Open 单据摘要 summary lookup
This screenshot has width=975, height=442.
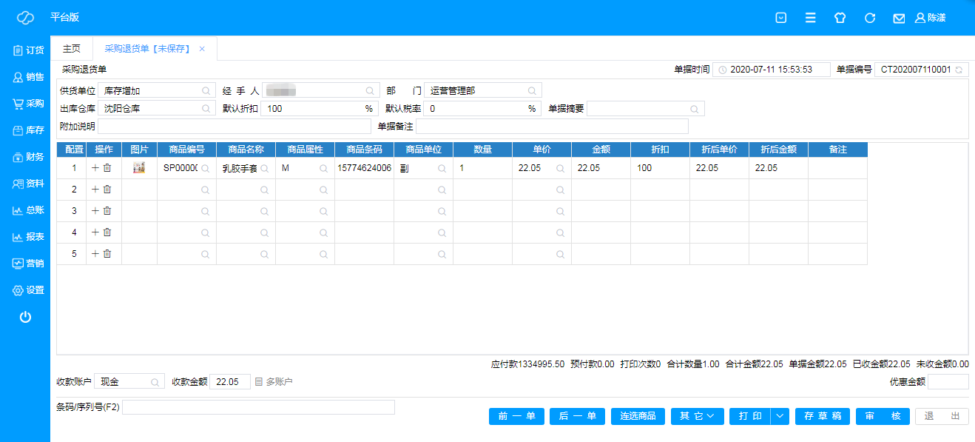[695, 109]
